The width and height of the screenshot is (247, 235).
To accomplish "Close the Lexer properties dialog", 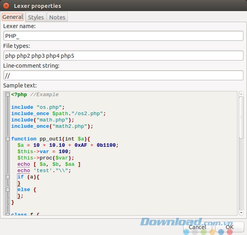I will click(x=6, y=6).
